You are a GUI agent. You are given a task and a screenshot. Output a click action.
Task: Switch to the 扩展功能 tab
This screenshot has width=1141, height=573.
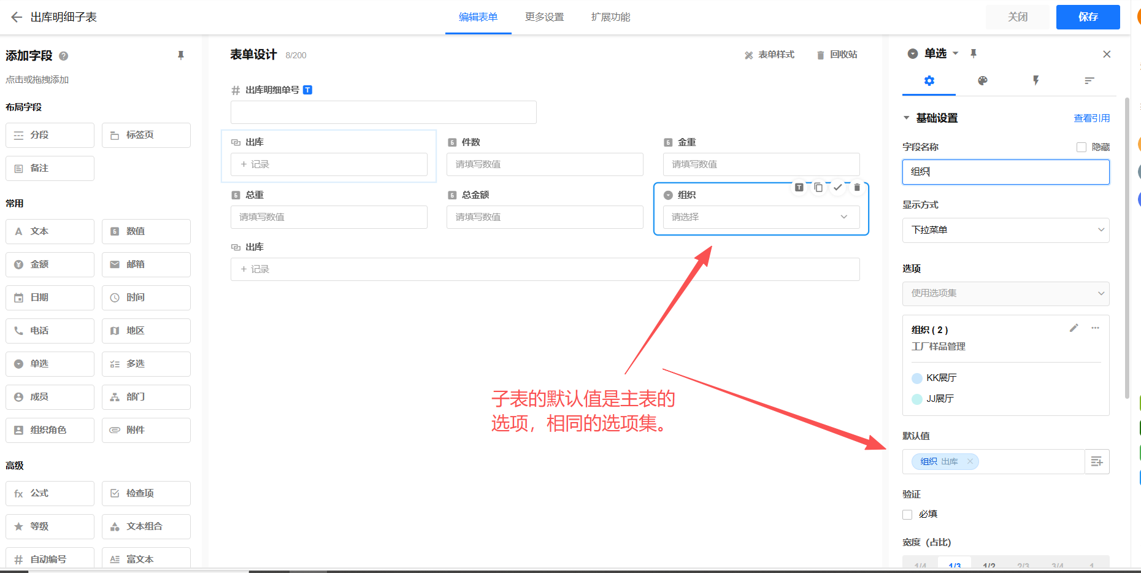tap(610, 17)
